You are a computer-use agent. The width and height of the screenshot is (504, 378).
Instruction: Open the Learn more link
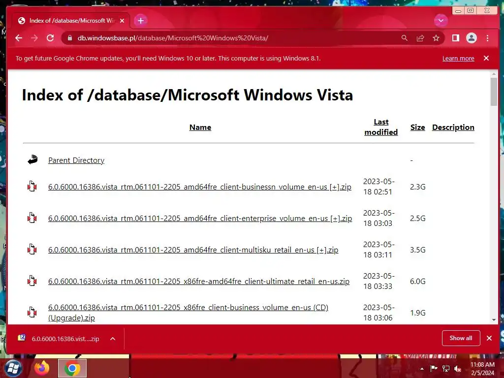coord(458,59)
